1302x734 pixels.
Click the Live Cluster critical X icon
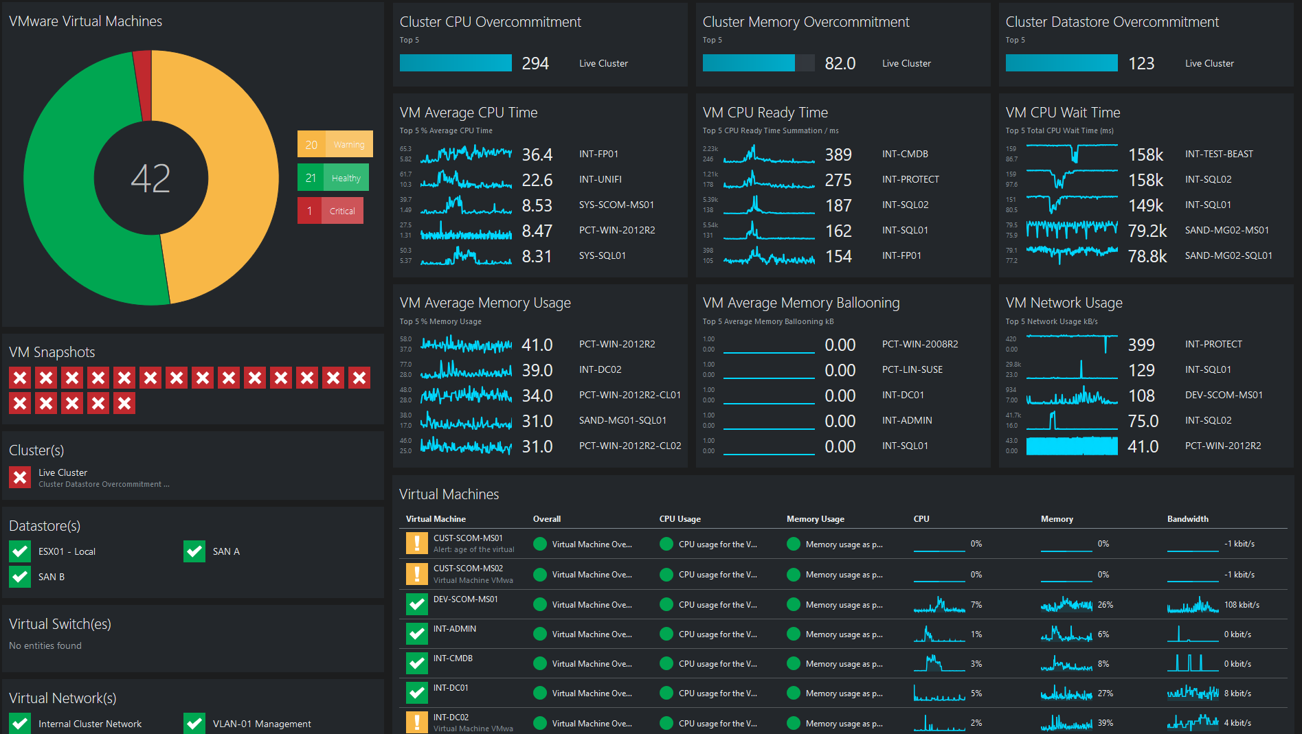click(x=20, y=477)
